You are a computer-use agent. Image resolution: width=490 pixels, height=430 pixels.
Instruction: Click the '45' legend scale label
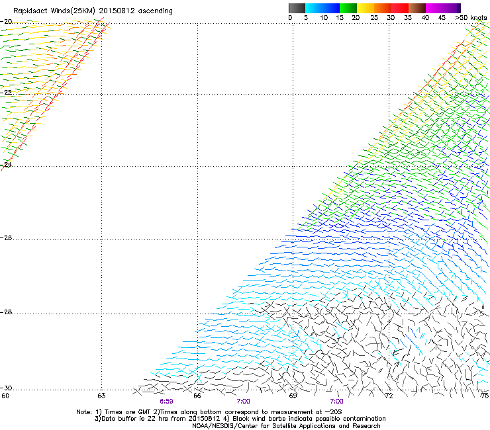(442, 18)
